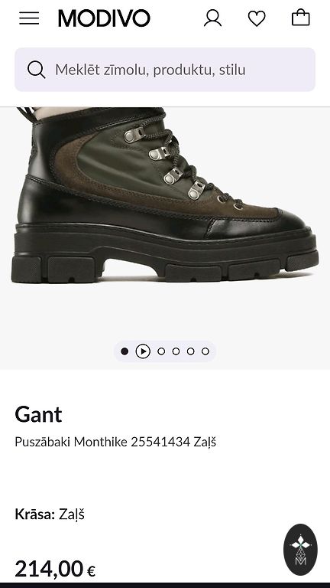330x588 pixels.
Task: Open the floating M assistant badge
Action: coord(300,550)
